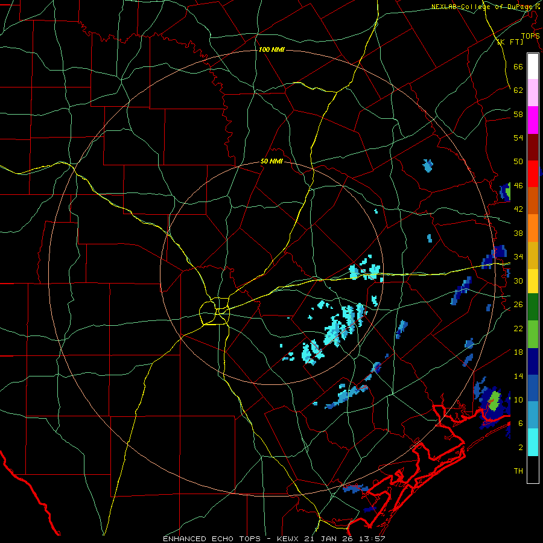Click the light green 26 kft legend swatch
The height and width of the screenshot is (543, 543).
(533, 334)
